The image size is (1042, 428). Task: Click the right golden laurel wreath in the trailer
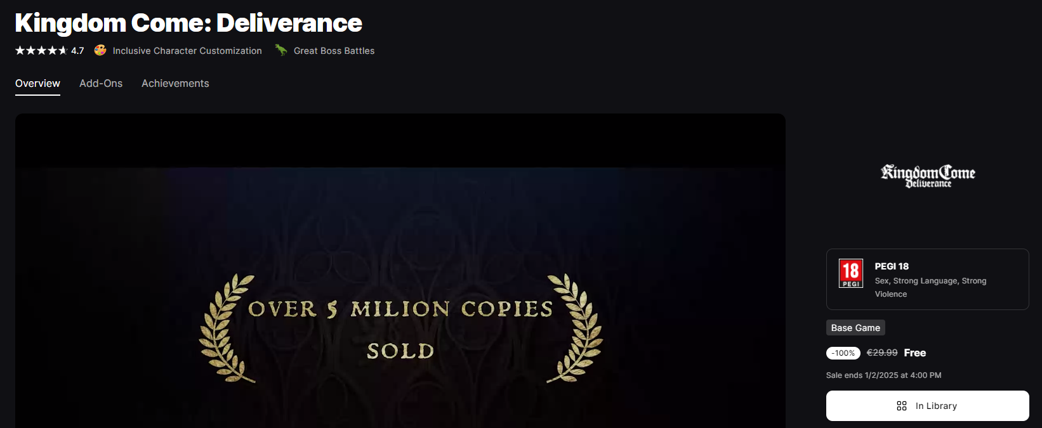[x=576, y=328]
